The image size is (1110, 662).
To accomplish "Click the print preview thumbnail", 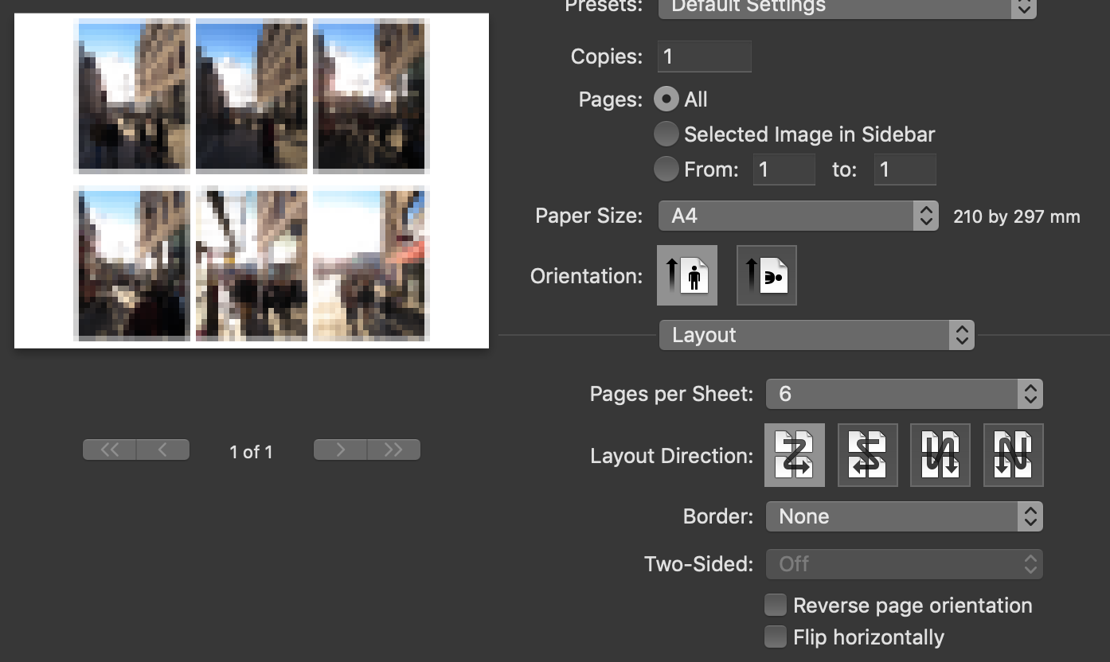I will pos(251,180).
